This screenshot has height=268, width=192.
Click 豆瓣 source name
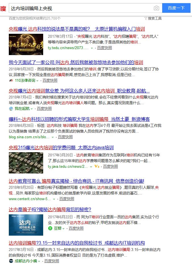click(58, 228)
